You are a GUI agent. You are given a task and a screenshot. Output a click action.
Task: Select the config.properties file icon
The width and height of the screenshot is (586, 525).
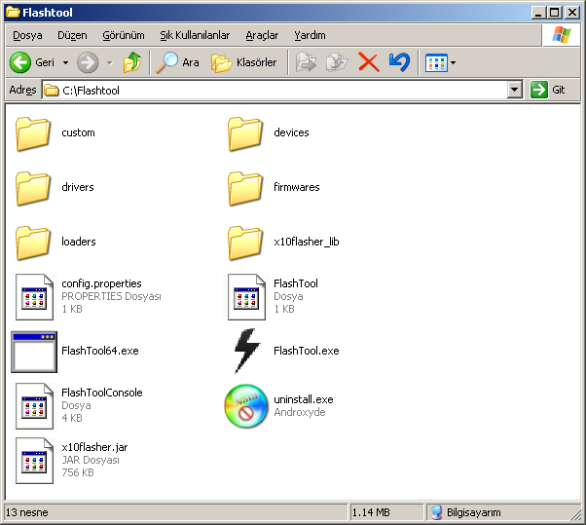pyautogui.click(x=34, y=297)
